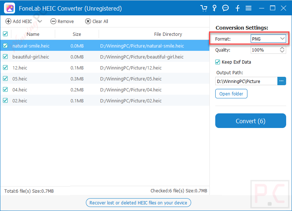Toggle Keep Exif Data checkbox
Image resolution: width=292 pixels, height=211 pixels.
coord(217,62)
